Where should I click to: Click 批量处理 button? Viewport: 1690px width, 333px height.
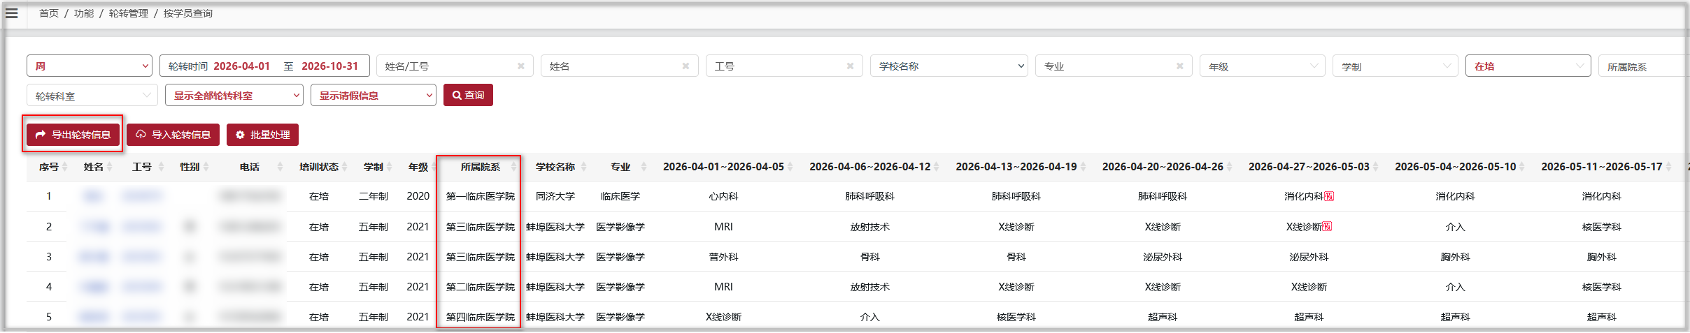[x=262, y=135]
